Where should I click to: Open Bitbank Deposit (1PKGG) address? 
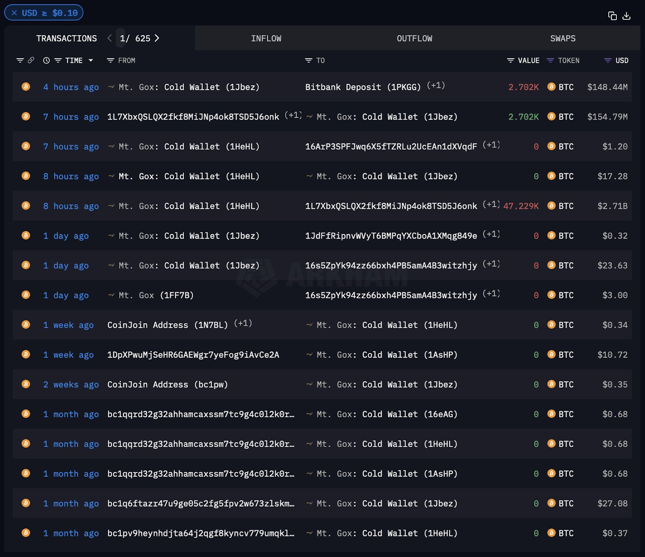363,87
